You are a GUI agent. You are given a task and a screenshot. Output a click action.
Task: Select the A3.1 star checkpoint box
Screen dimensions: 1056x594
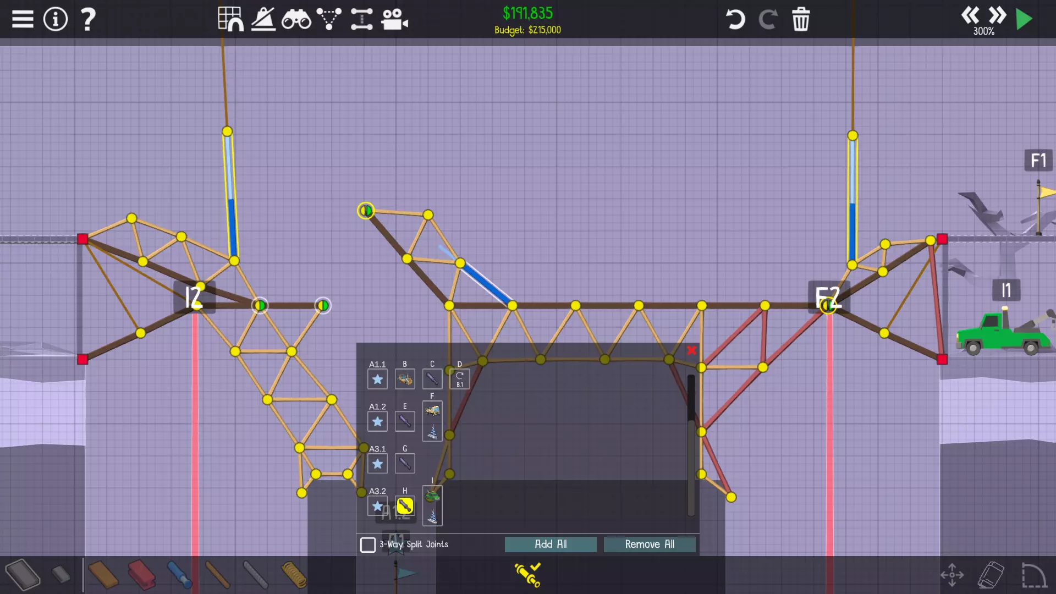pos(377,464)
